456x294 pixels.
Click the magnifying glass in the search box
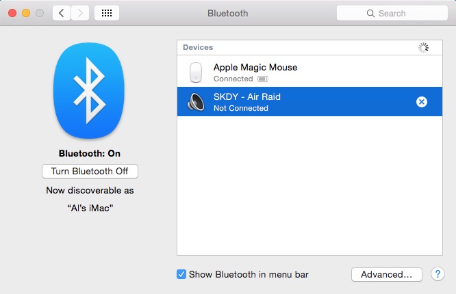coord(370,14)
